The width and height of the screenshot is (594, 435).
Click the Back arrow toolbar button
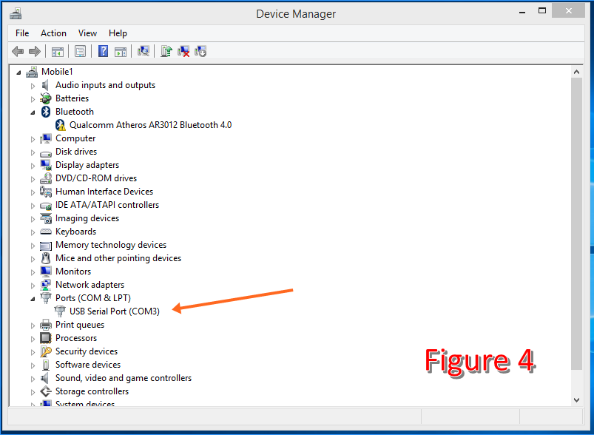pyautogui.click(x=18, y=51)
